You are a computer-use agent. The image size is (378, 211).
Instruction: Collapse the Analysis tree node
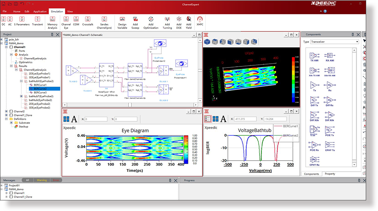11,55
